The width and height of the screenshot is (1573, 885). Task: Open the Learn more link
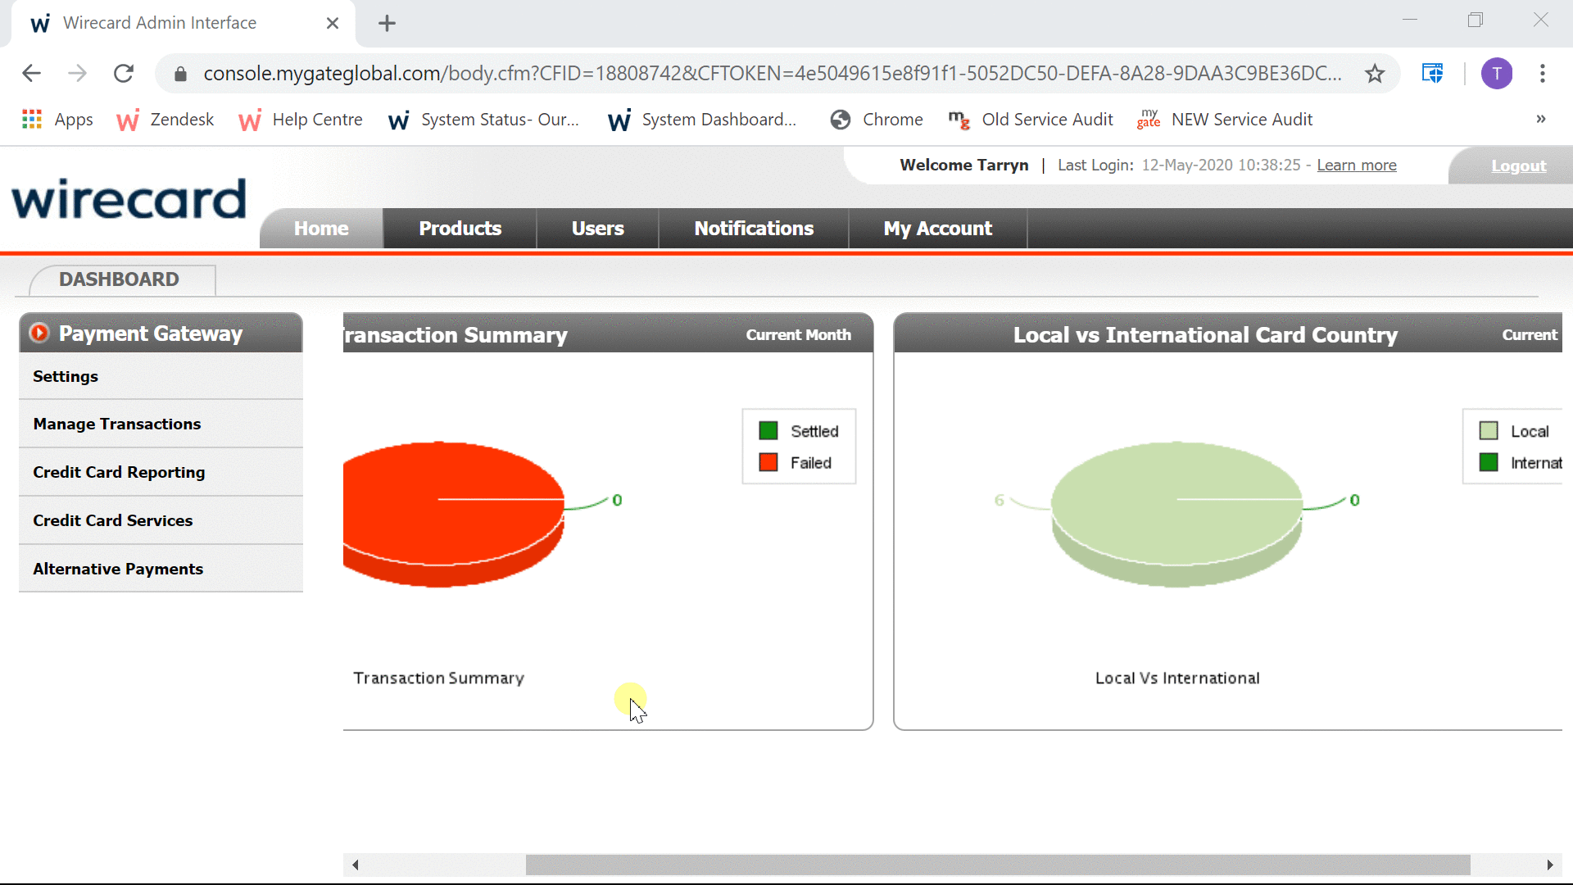click(x=1356, y=166)
